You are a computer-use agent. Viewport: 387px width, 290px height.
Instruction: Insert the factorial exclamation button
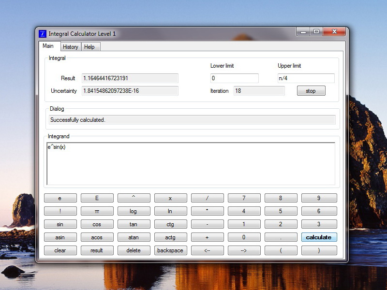pos(60,211)
